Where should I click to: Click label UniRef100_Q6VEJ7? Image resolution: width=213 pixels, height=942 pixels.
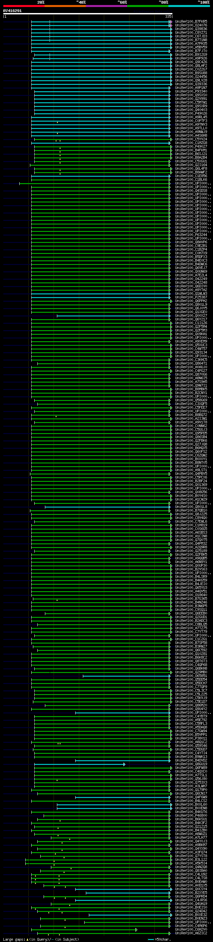coord(191,268)
